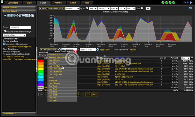Click the RSS feed icon in report toolbar

tap(26, 16)
